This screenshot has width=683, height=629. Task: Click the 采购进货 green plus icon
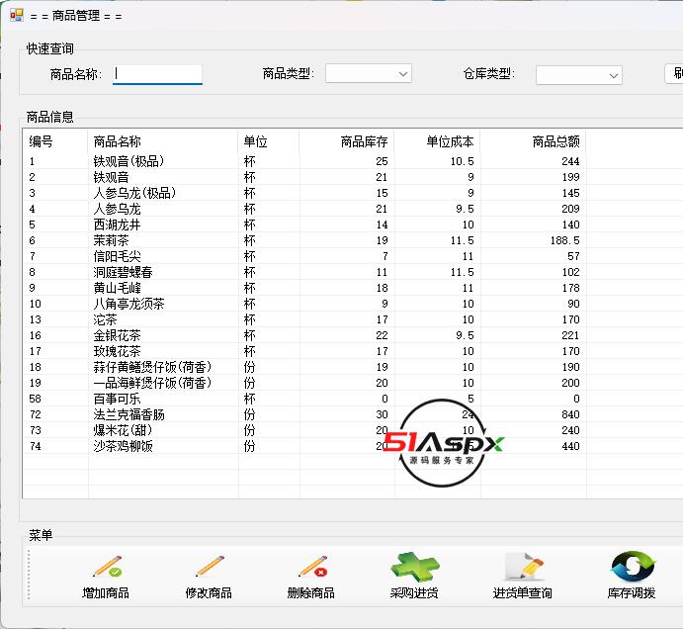click(415, 567)
